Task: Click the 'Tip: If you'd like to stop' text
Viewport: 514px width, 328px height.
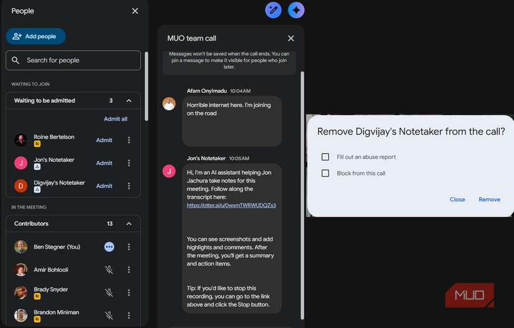Action: pyautogui.click(x=228, y=296)
